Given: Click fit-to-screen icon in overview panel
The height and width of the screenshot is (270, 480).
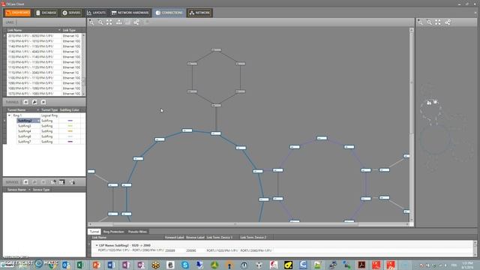Looking at the screenshot, I should click(x=438, y=22).
